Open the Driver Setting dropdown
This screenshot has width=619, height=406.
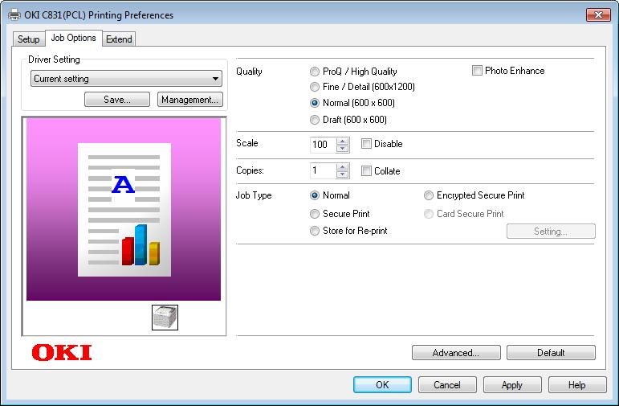click(126, 79)
